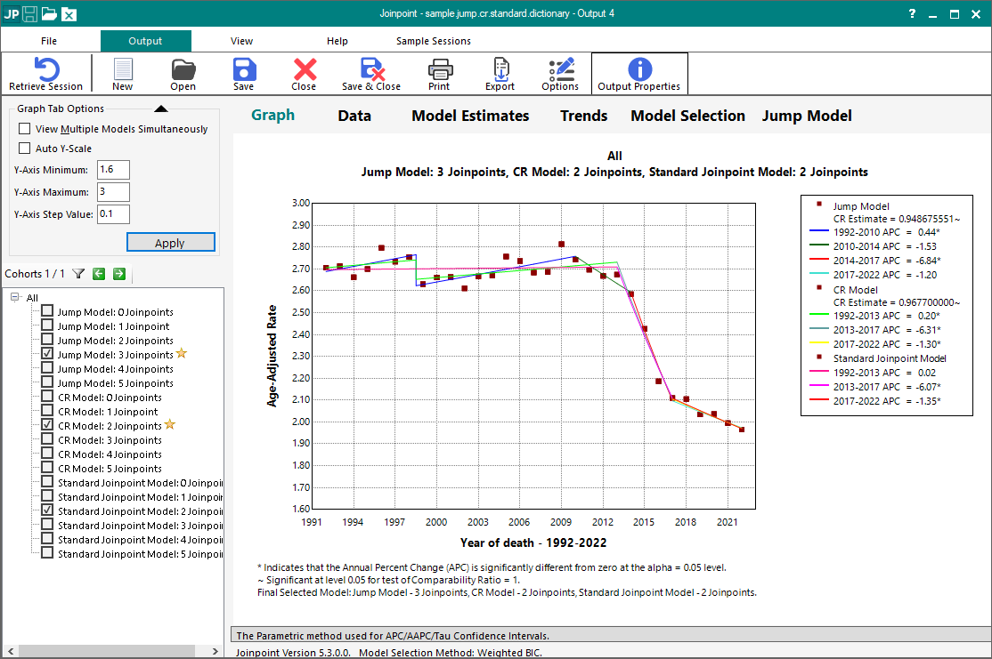Switch to the Model Estimates tab
Viewport: 992px width, 659px height.
[x=469, y=116]
